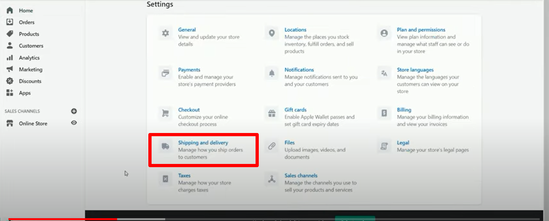Viewport: 549px width, 221px height.
Task: Click the Online Store storefront icon
Action: click(x=10, y=123)
